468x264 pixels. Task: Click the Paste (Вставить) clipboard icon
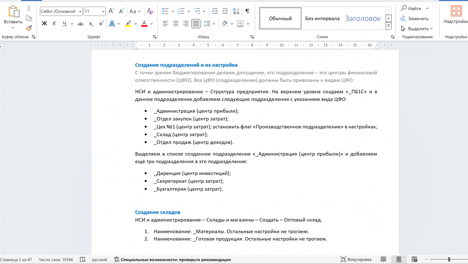pyautogui.click(x=13, y=12)
